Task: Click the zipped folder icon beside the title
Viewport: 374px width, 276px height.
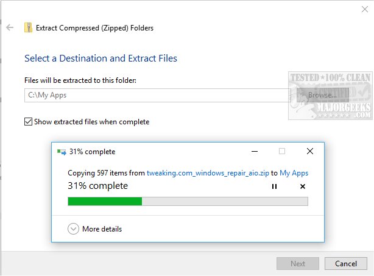Action: coord(28,27)
